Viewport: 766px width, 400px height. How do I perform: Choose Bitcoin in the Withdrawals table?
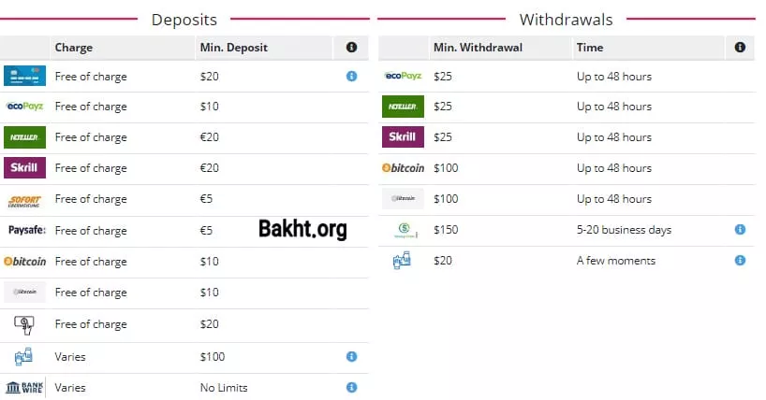click(404, 168)
